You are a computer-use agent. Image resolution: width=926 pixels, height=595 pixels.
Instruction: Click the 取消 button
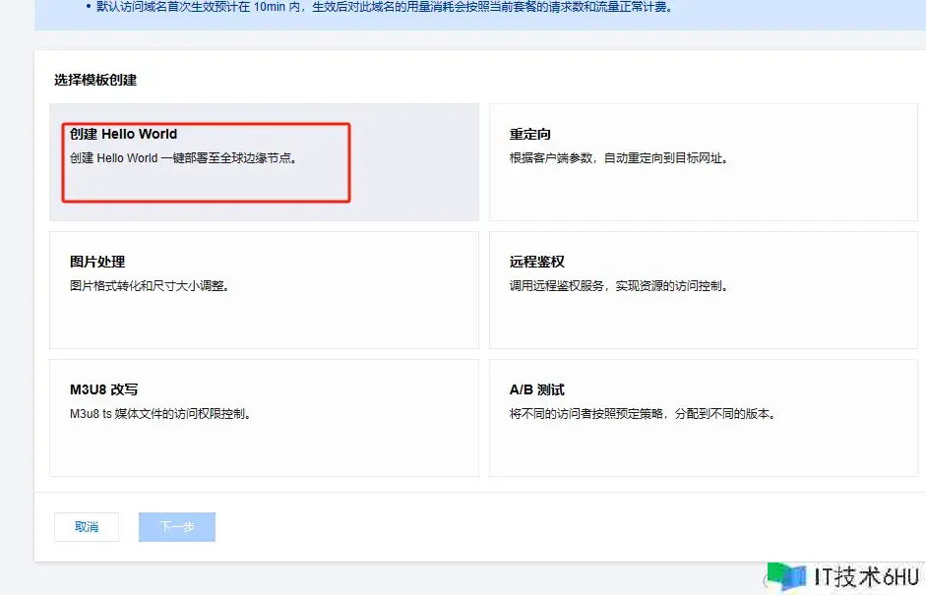(x=87, y=526)
